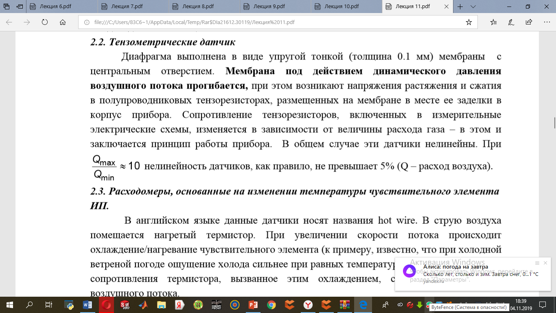The width and height of the screenshot is (556, 313).
Task: Open File Explorer from taskbar
Action: (162, 304)
